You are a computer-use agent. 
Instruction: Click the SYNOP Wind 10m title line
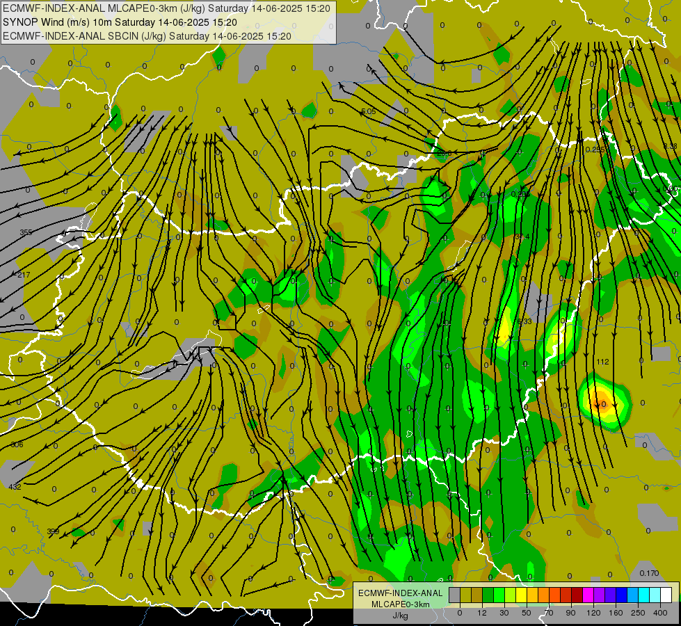tap(120, 22)
